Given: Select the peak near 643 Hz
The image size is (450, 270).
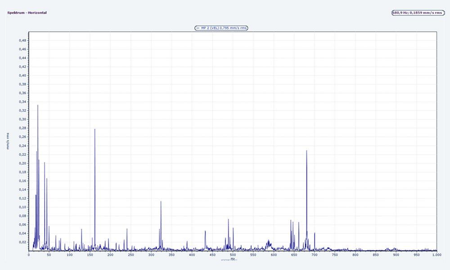Looking at the screenshot, I should (291, 221).
